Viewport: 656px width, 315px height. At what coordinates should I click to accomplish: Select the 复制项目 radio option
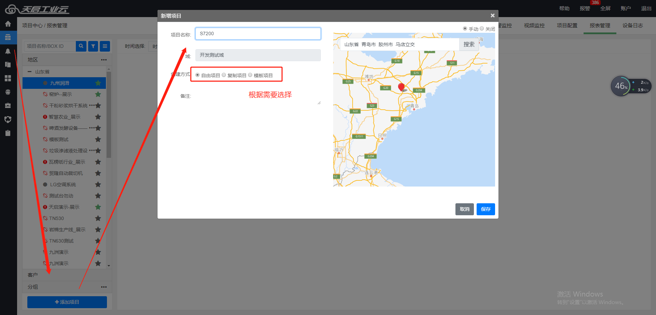pos(224,75)
